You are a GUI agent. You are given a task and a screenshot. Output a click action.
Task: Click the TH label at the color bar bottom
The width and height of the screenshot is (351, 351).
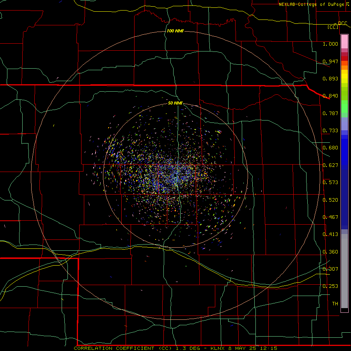point(335,303)
